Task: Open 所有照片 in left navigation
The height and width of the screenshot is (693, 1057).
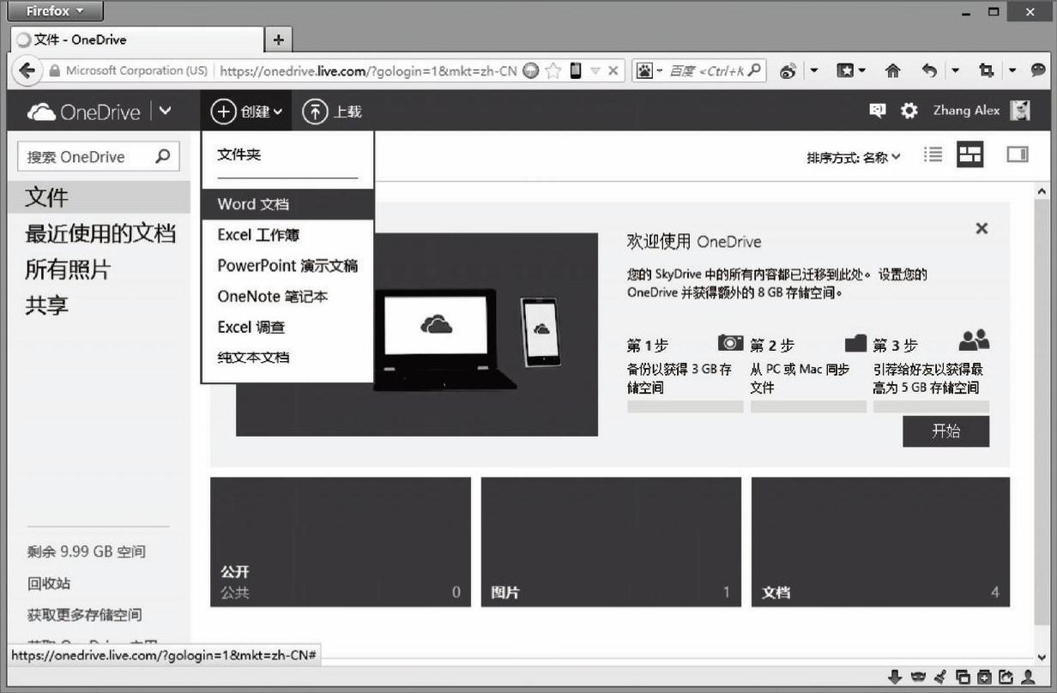Action: 68,269
